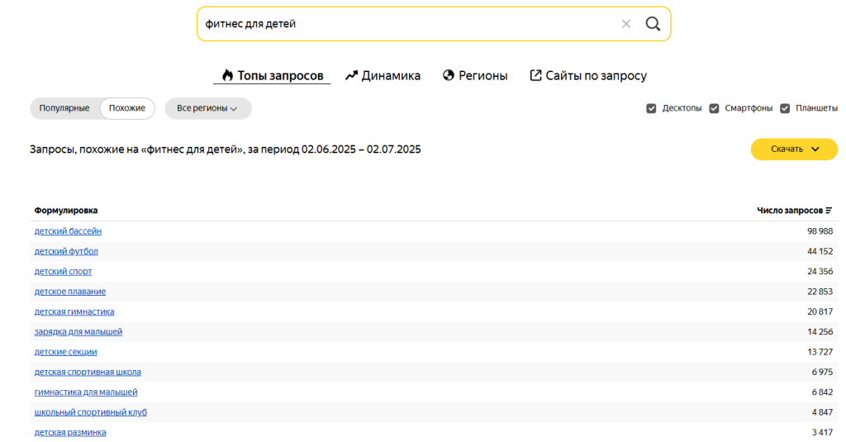Disable the Планшеты checkbox
Viewport: 846px width, 442px height.
pyautogui.click(x=785, y=108)
